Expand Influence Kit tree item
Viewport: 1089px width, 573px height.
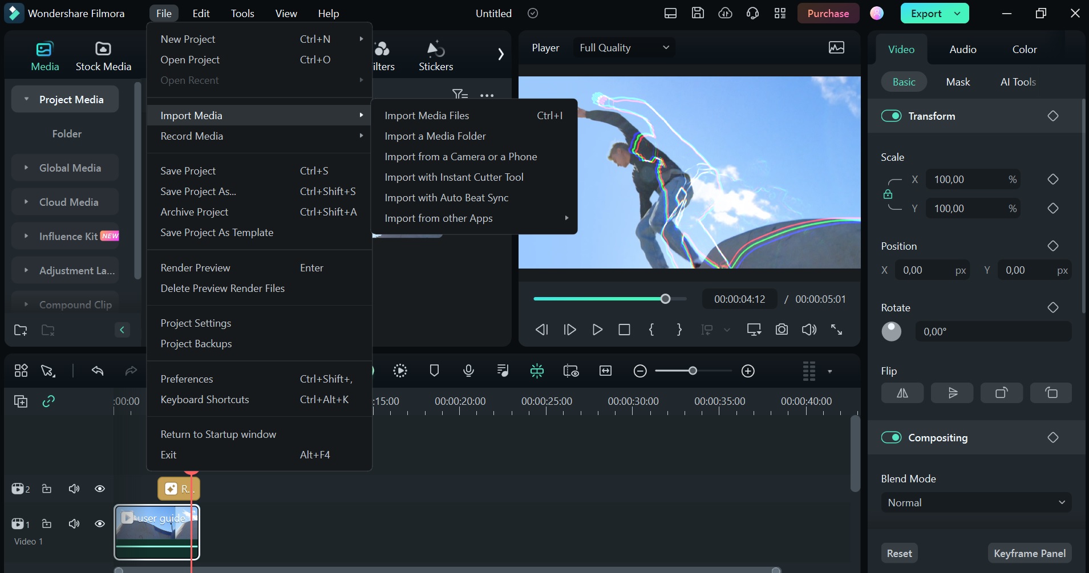tap(26, 236)
